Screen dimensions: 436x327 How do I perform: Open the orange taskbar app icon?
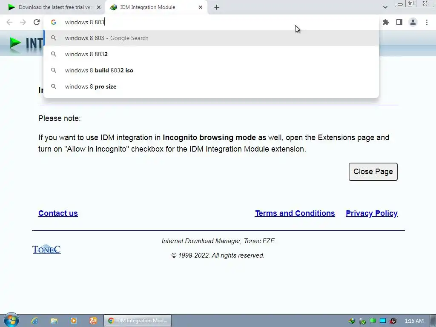click(93, 321)
